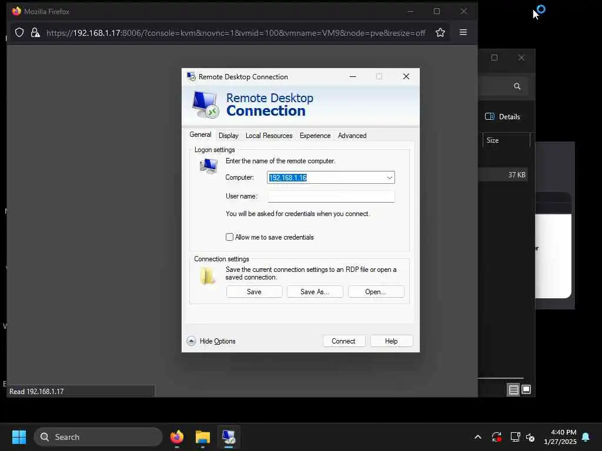Switch to the Experience tab
The height and width of the screenshot is (451, 602).
pos(315,136)
